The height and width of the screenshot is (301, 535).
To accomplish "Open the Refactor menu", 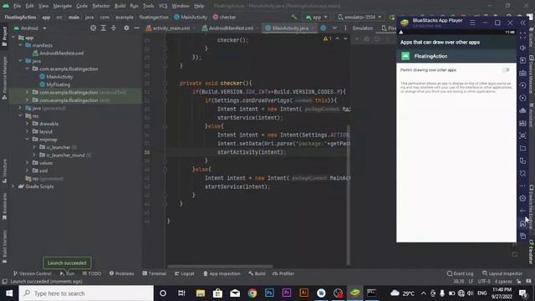I will [x=101, y=6].
